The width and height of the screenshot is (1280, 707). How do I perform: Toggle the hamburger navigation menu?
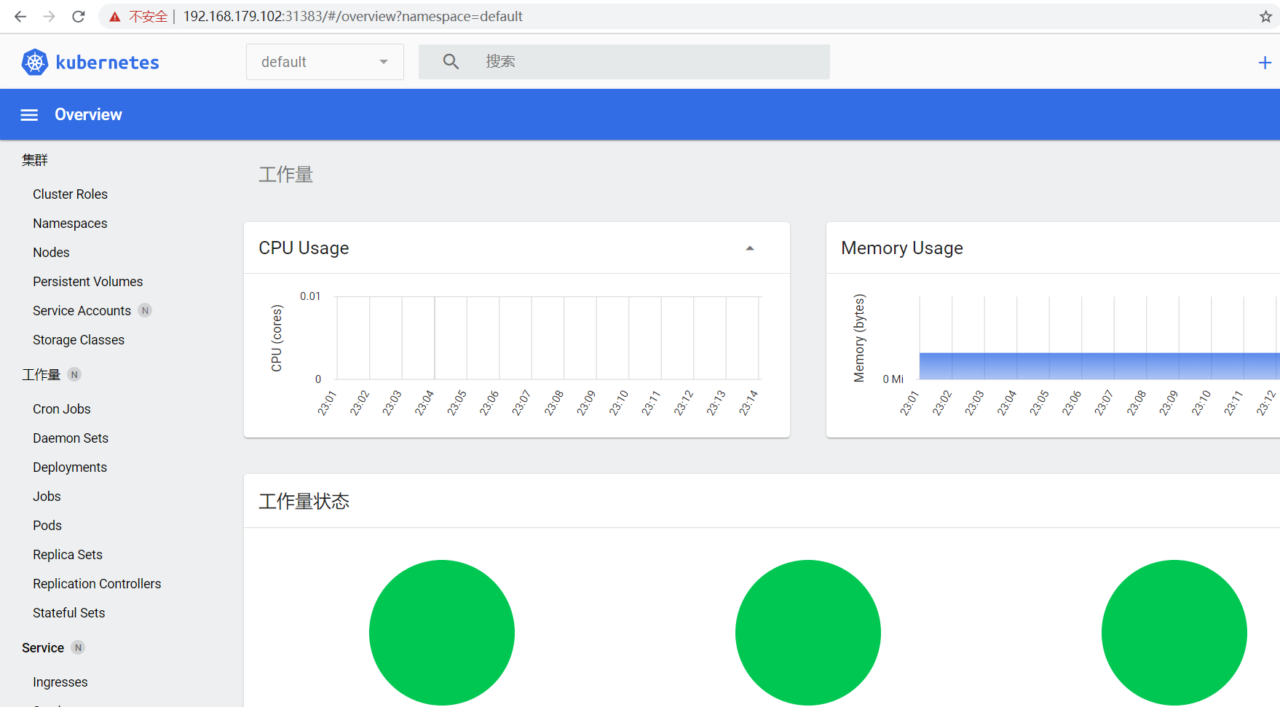[x=29, y=115]
